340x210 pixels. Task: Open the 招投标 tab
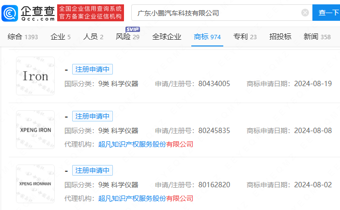(280, 37)
